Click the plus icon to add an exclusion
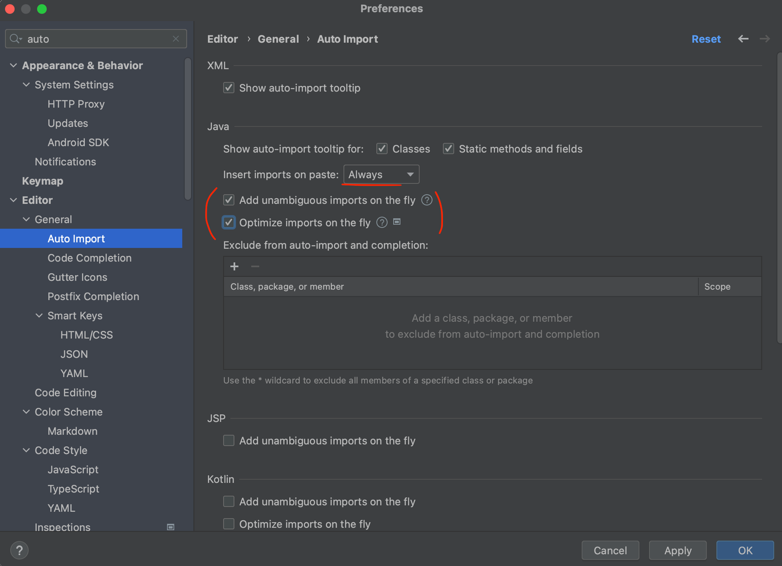The height and width of the screenshot is (566, 782). (x=234, y=267)
